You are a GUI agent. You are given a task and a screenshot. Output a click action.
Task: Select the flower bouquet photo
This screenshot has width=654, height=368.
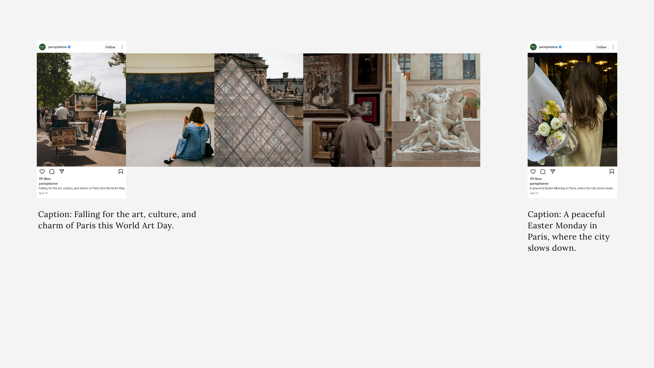(x=572, y=110)
